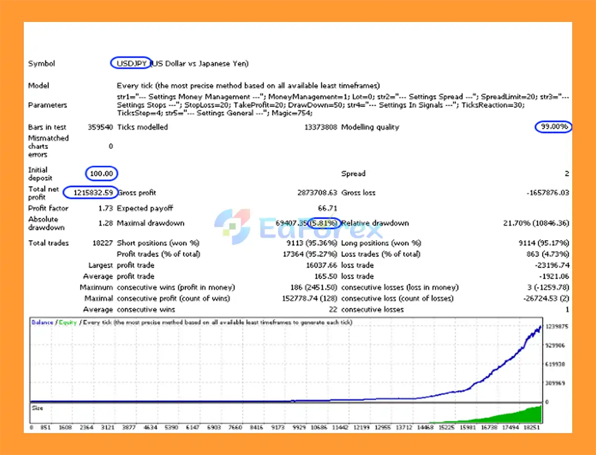Click the Balance legend label in chart
The height and width of the screenshot is (455, 596).
pos(42,322)
